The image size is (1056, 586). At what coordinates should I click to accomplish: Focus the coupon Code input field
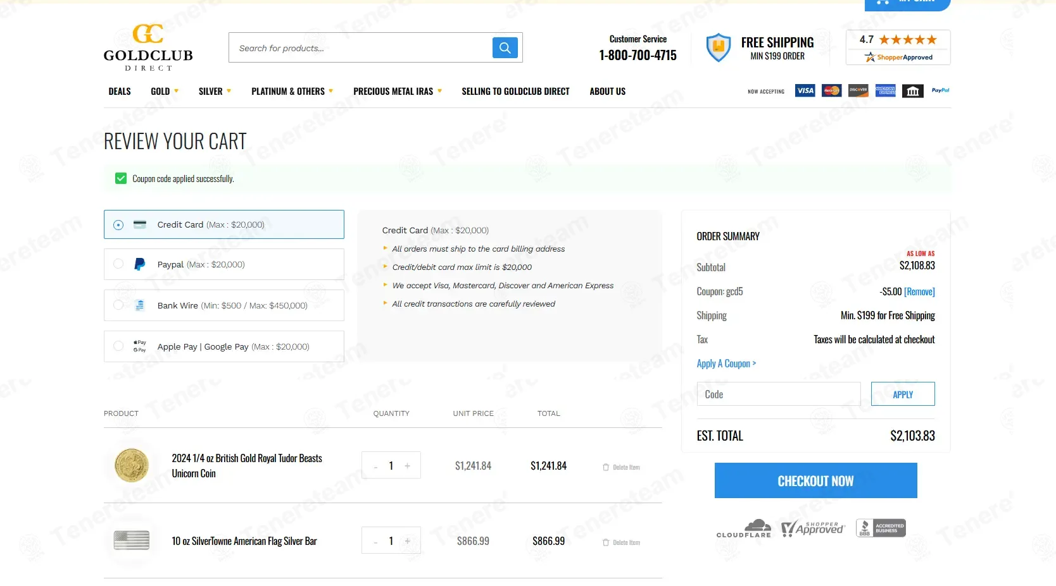[779, 394]
